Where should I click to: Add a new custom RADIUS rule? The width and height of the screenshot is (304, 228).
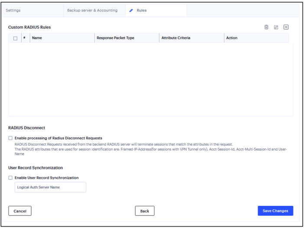pyautogui.click(x=286, y=27)
